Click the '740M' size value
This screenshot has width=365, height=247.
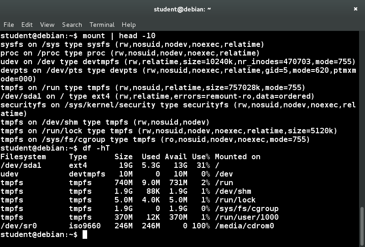(123, 183)
